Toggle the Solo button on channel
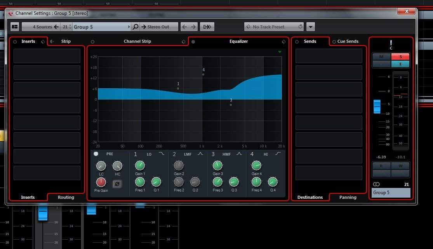Screen dimensions: 433x249 pos(400,57)
